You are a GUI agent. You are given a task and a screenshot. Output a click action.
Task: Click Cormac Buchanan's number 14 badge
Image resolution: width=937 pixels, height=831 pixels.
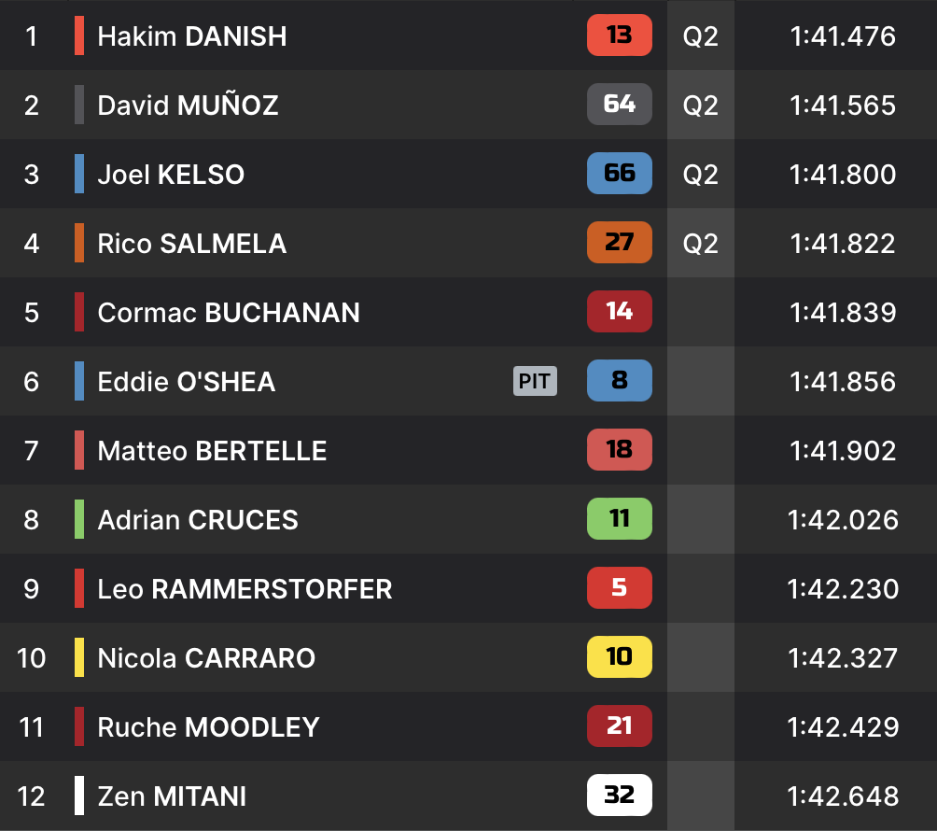[x=619, y=312]
